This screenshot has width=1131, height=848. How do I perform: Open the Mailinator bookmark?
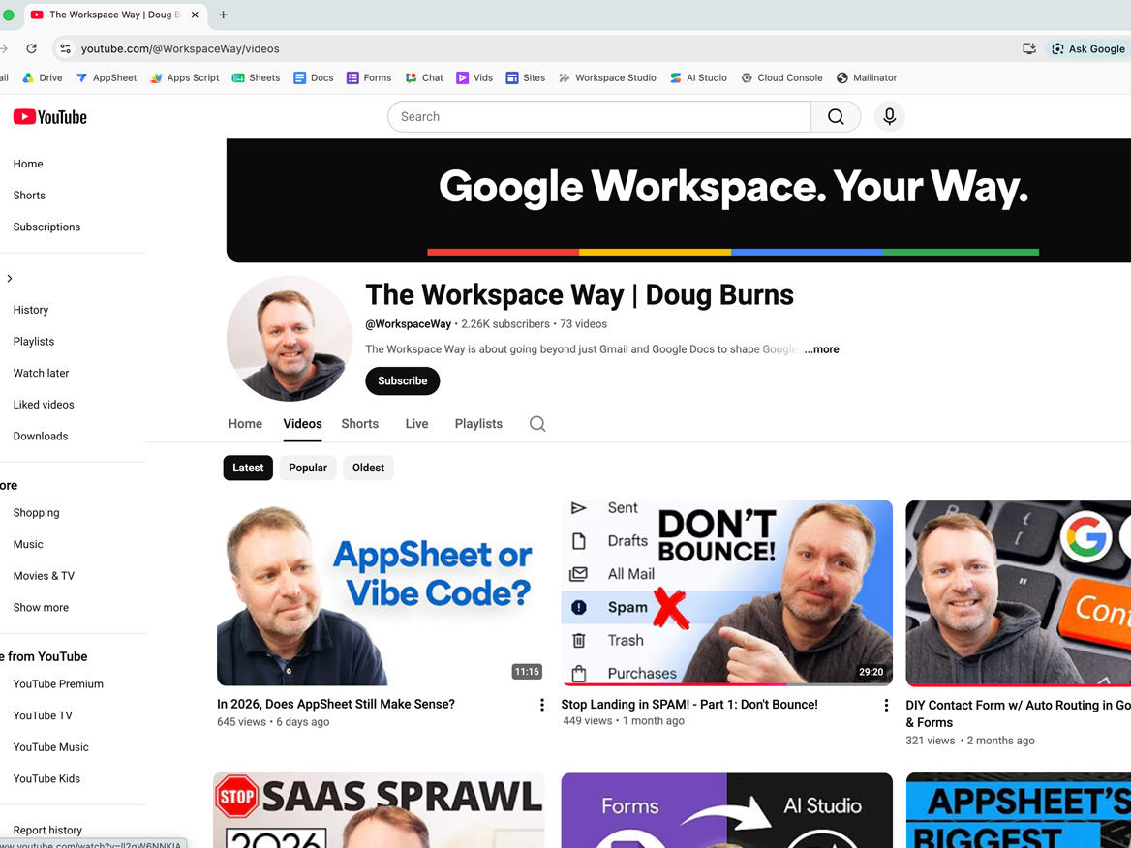(867, 77)
